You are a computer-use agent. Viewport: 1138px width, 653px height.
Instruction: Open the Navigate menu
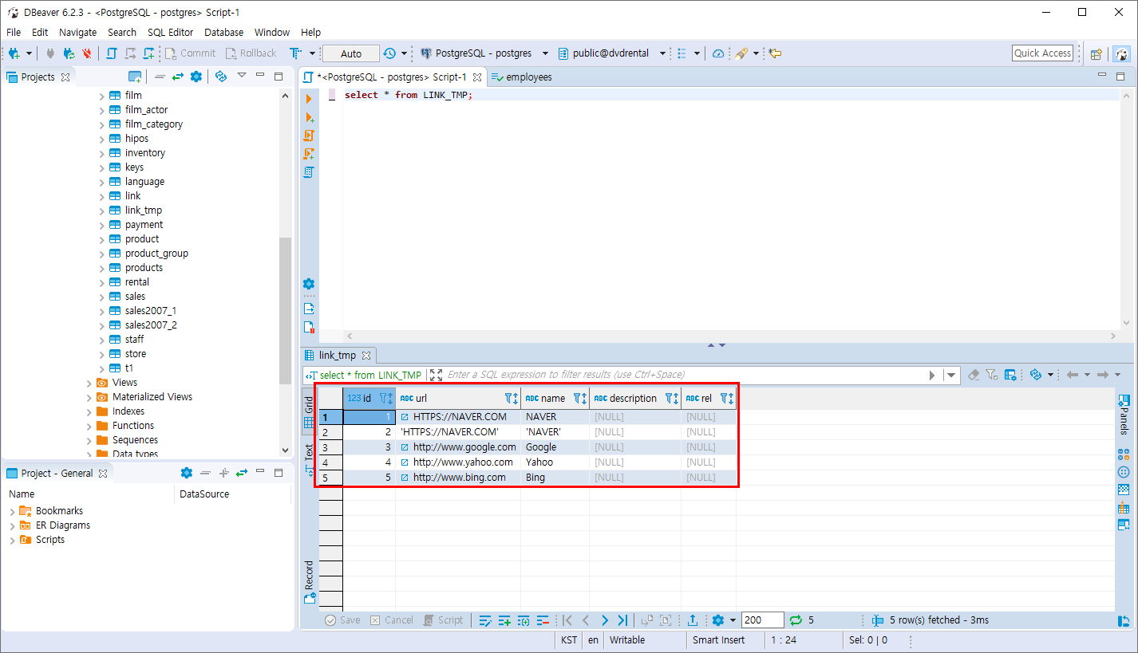78,33
